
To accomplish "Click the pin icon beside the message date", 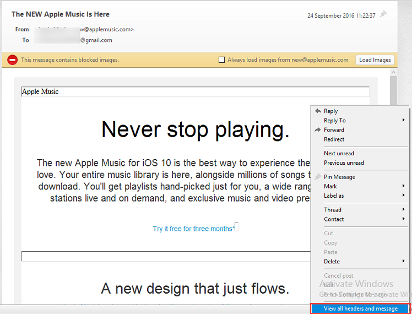I will 383,14.
